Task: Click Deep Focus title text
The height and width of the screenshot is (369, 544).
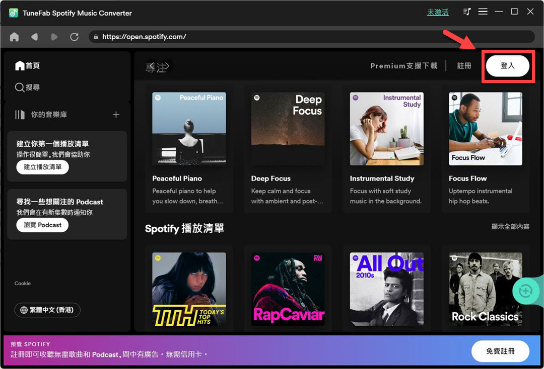Action: [271, 178]
